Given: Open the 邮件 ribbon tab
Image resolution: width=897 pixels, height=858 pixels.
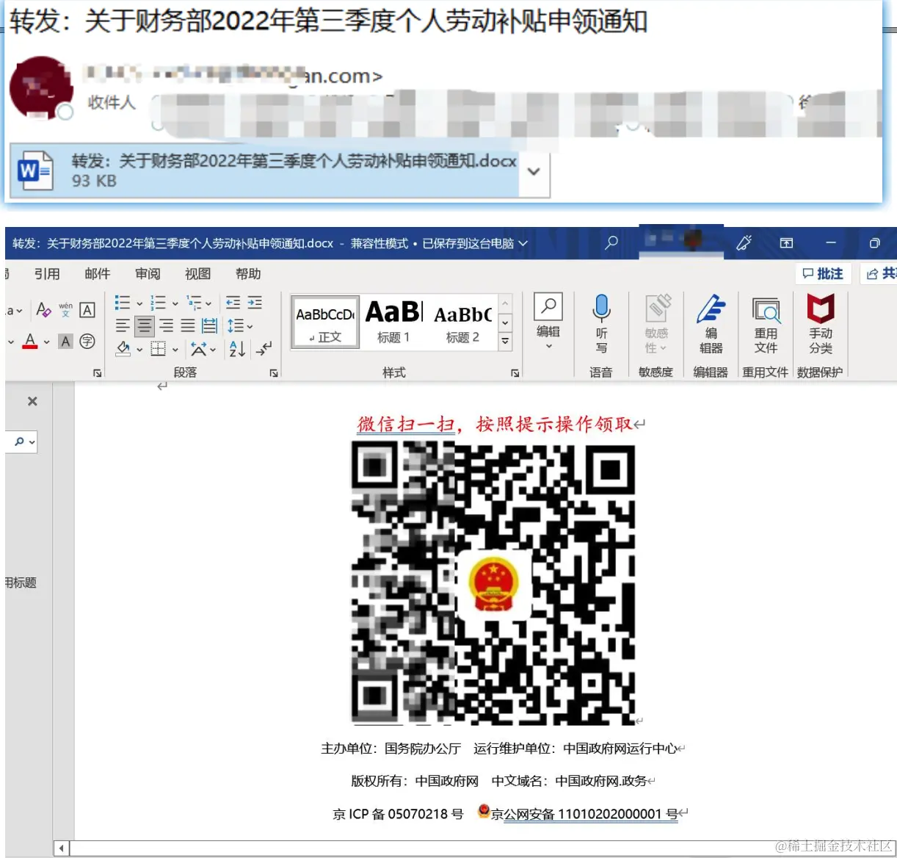Looking at the screenshot, I should tap(97, 274).
